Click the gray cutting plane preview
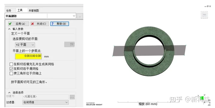 [x=150, y=51]
